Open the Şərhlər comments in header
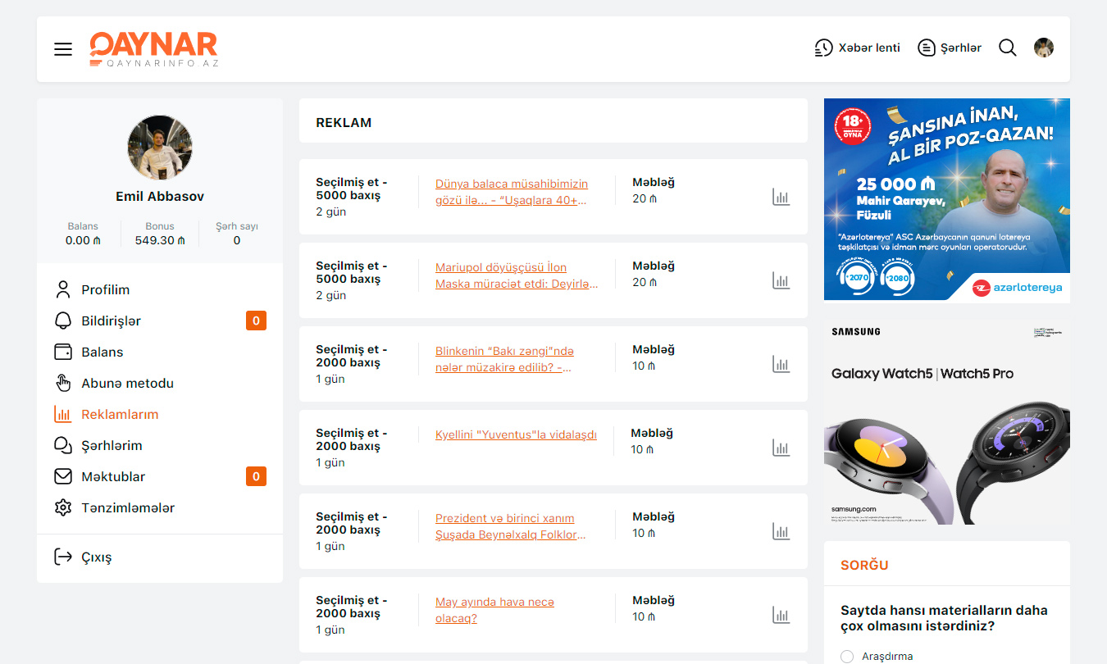 [x=949, y=48]
